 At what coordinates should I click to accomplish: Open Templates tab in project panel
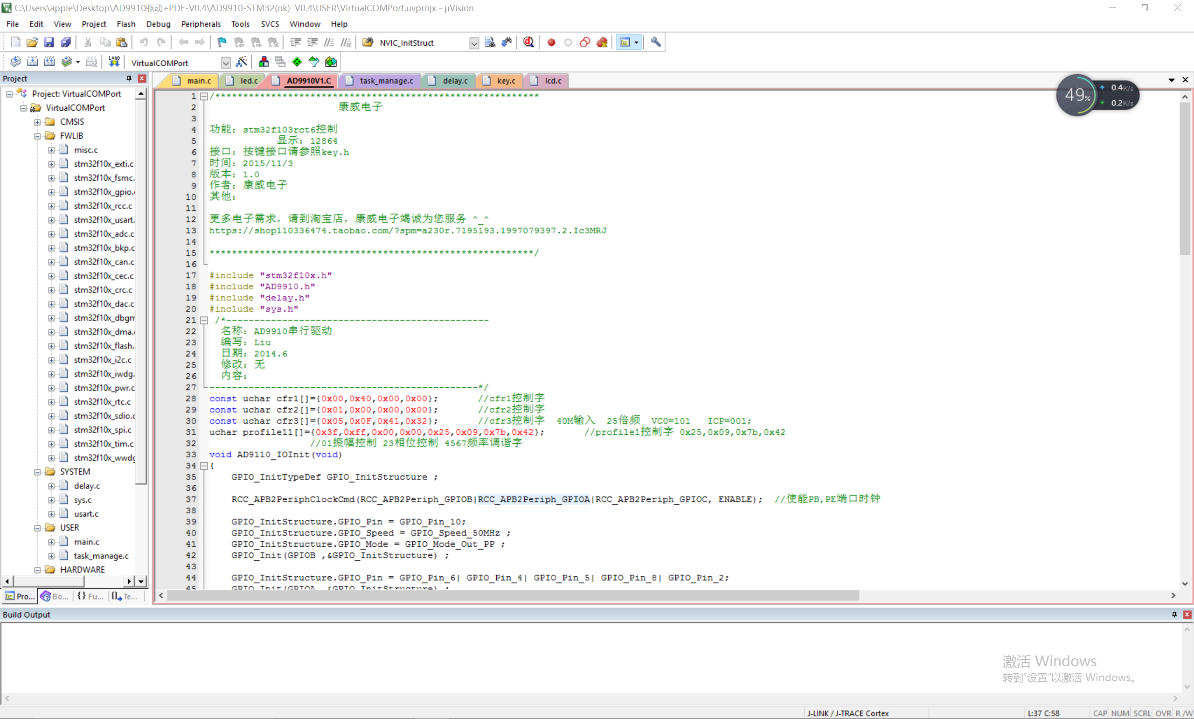(125, 596)
